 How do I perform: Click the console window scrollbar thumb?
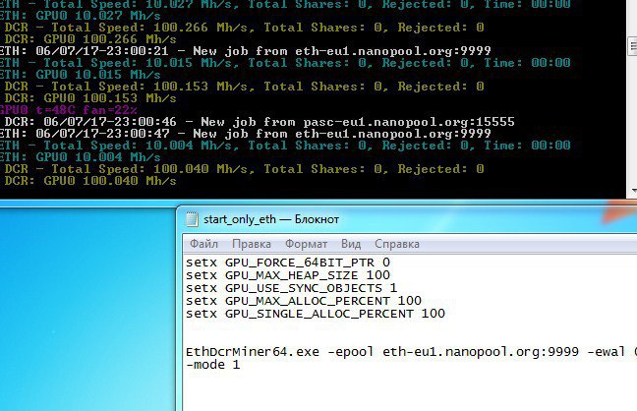coord(632,46)
